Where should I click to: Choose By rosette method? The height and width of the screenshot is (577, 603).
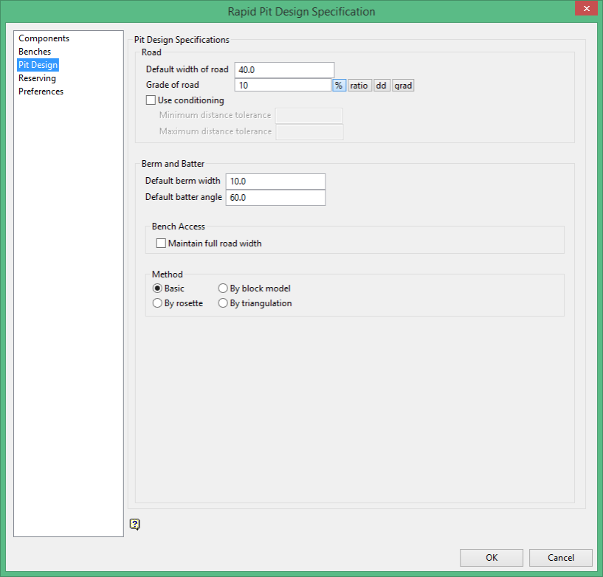point(157,303)
